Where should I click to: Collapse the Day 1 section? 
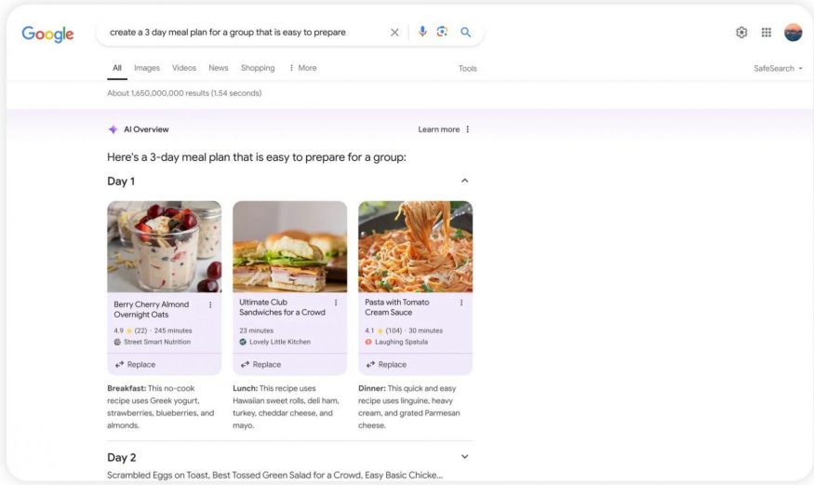[x=465, y=181]
